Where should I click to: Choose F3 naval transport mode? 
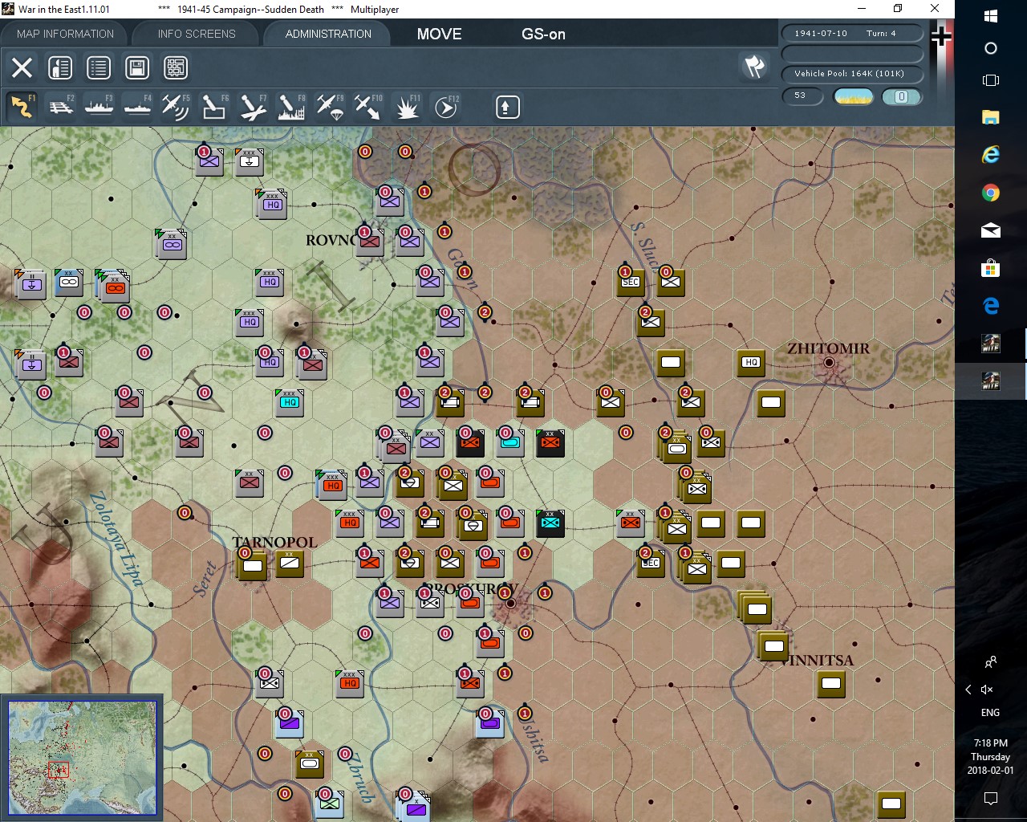(99, 107)
